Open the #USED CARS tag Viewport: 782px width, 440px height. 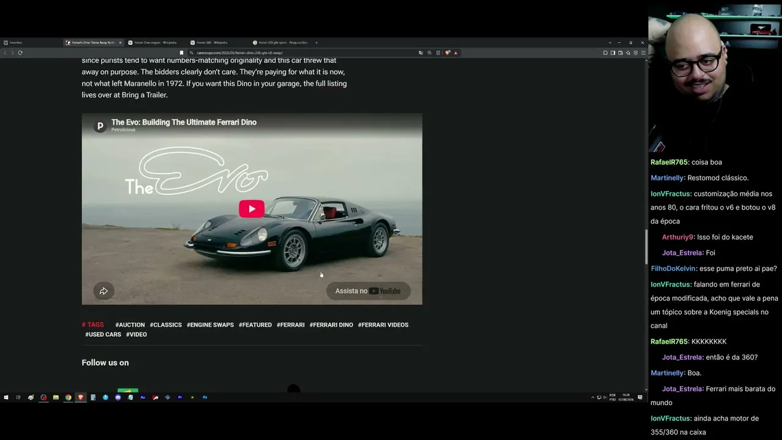coord(103,335)
